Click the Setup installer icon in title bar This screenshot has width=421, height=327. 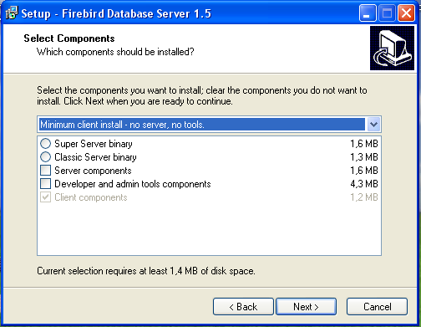click(x=12, y=13)
